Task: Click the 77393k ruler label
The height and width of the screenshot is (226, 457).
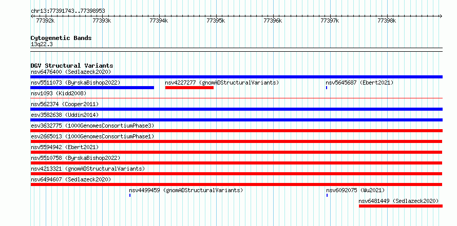Action: pyautogui.click(x=102, y=20)
